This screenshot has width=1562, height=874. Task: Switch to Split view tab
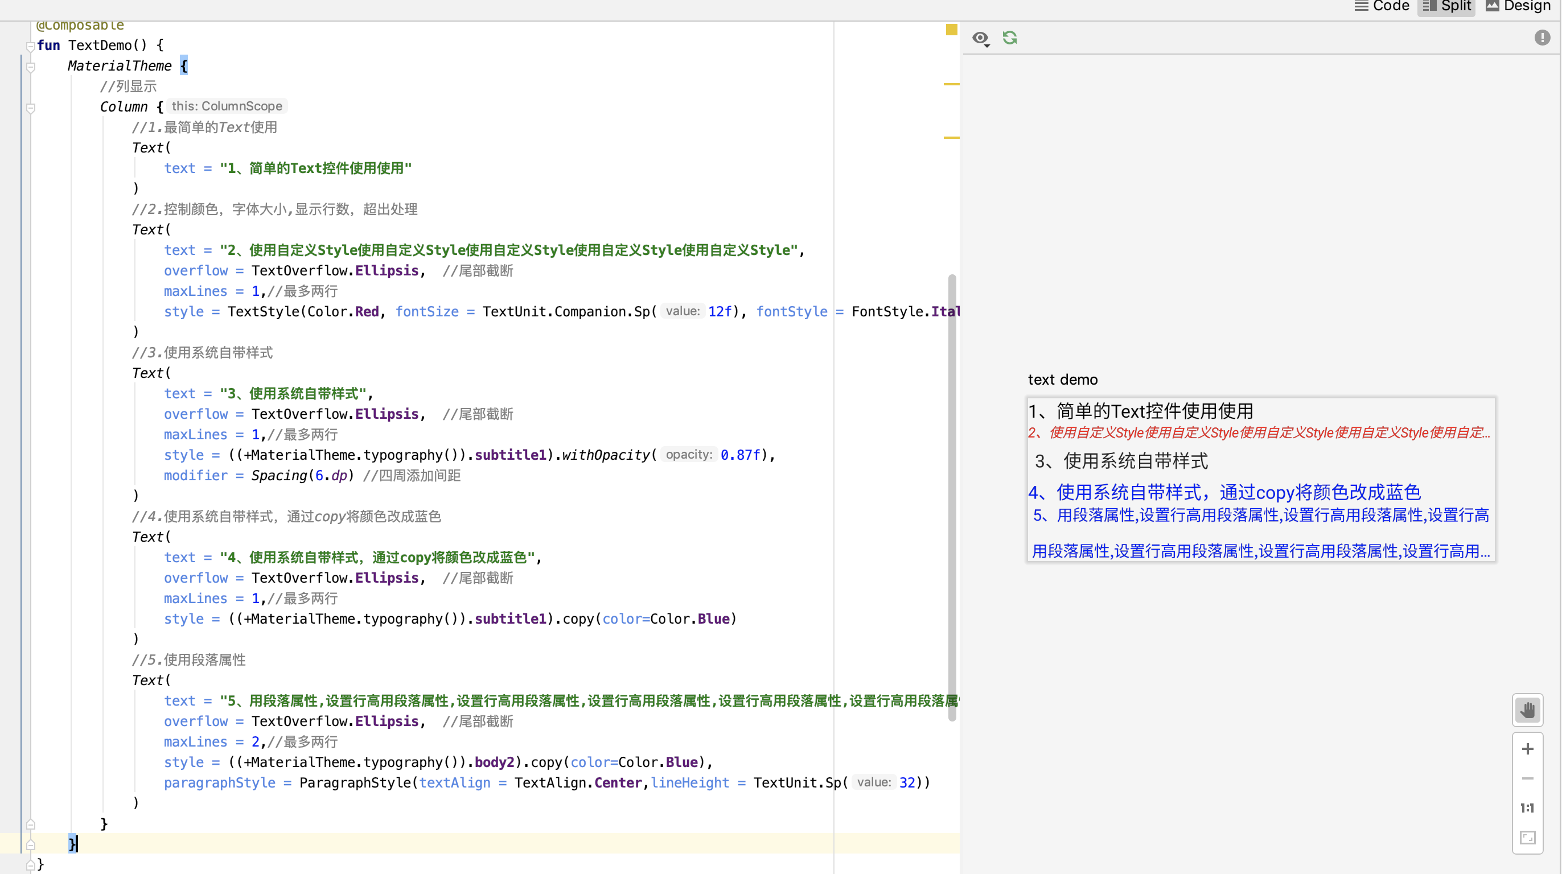click(1447, 6)
